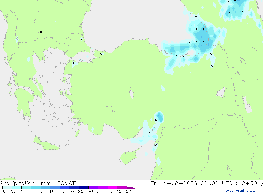The width and height of the screenshot is (263, 193).
Task: Choose the magenta swatch between 40 and 45
Action: click(x=112, y=188)
